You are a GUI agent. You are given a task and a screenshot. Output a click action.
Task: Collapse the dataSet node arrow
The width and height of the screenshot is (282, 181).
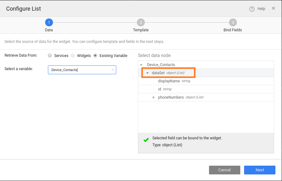[x=147, y=73]
